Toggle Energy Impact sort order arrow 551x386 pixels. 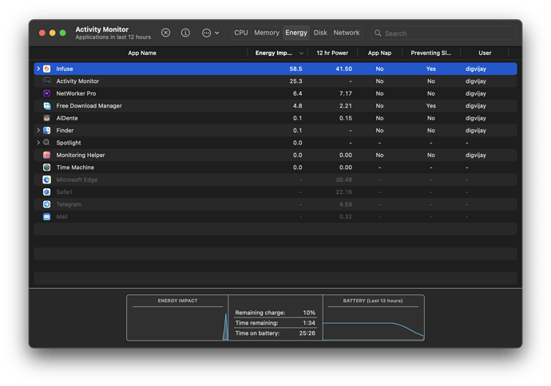301,53
